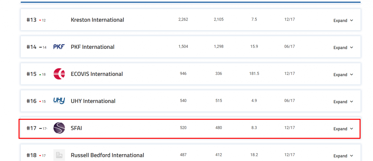
Task: Select UHY's 06/17 date
Action: [x=289, y=100]
